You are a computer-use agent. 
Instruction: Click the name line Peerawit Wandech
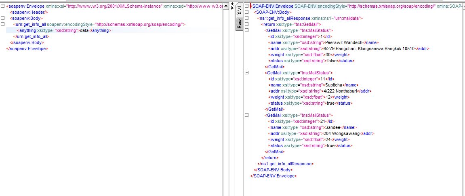pos(323,42)
